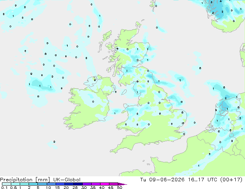Click the '40' legend scale label
This screenshot has height=189, width=245.
(102, 187)
